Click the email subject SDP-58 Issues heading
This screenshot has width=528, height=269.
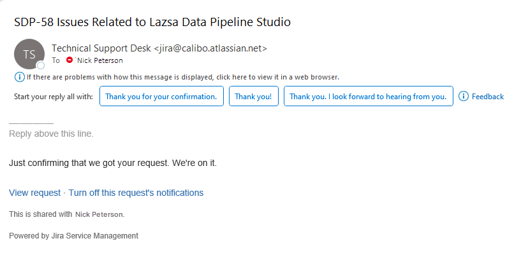pyautogui.click(x=152, y=22)
